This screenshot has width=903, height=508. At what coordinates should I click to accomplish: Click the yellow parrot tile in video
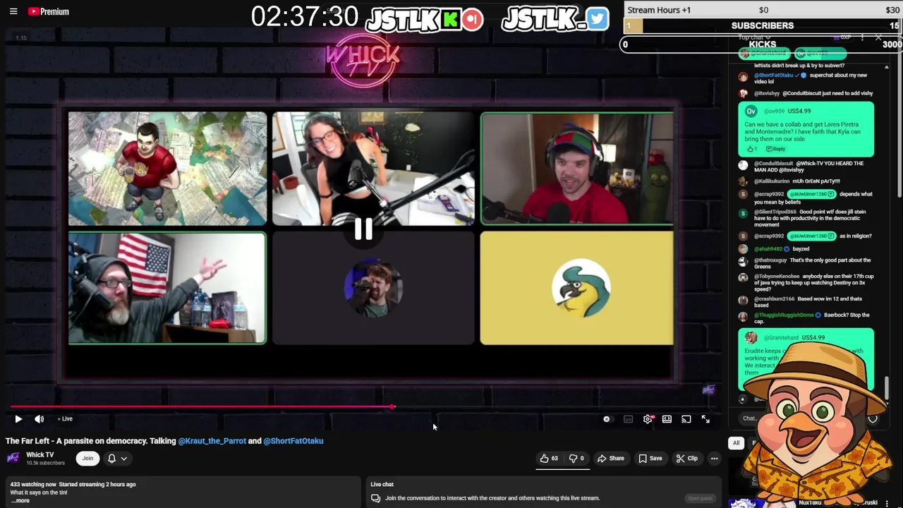(577, 289)
